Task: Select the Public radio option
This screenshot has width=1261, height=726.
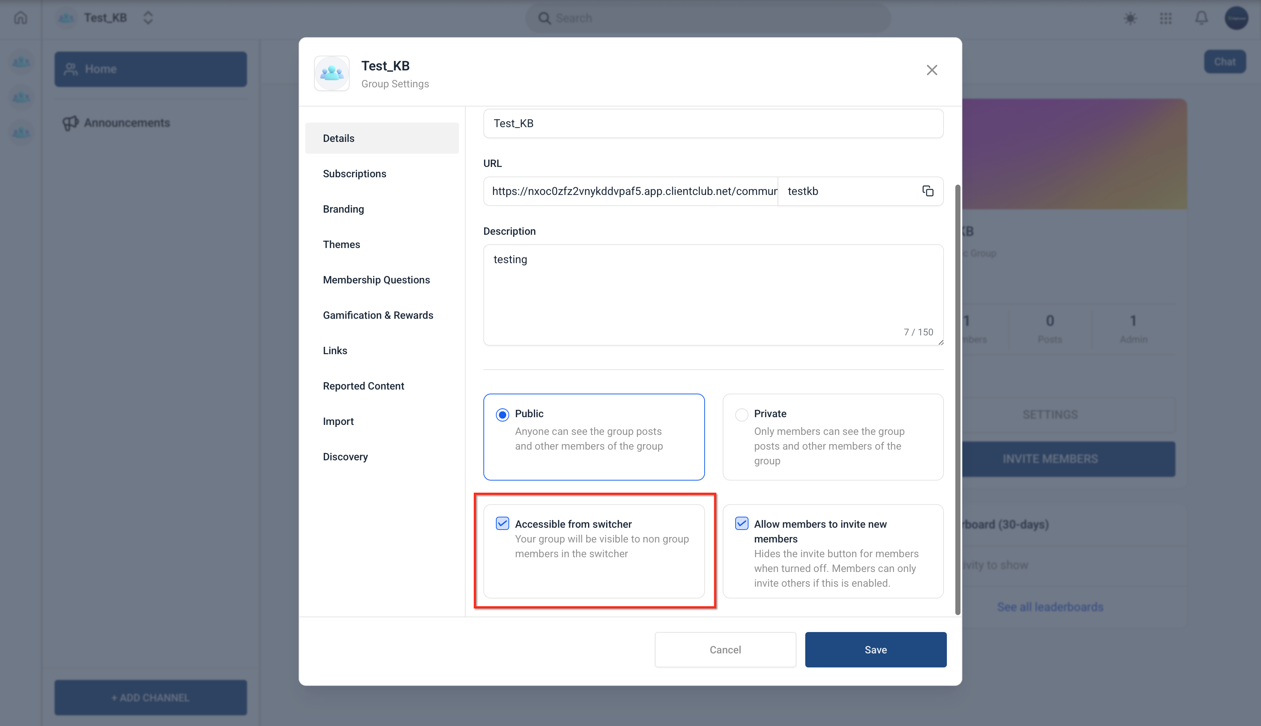Action: pos(502,414)
